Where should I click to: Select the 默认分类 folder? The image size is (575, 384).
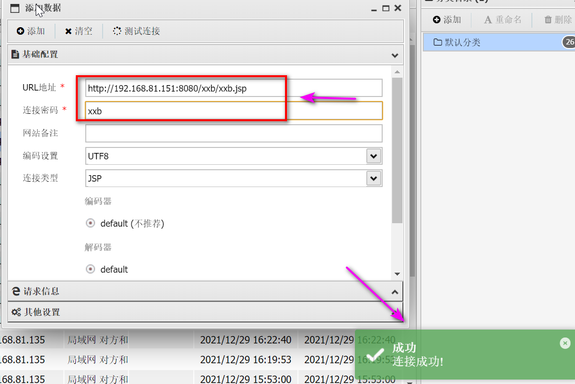(x=499, y=42)
